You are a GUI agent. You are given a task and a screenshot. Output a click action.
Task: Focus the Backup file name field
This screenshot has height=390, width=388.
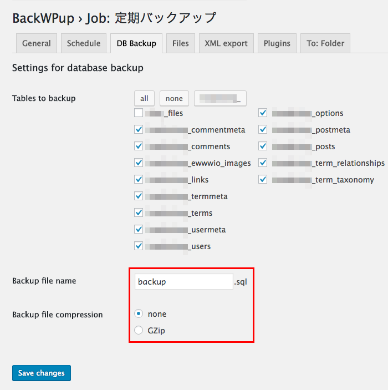[x=184, y=282]
